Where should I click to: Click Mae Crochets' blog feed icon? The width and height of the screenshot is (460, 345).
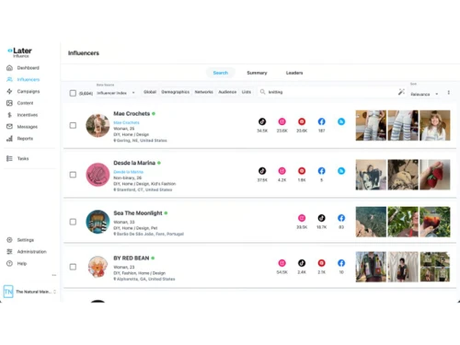tap(341, 121)
